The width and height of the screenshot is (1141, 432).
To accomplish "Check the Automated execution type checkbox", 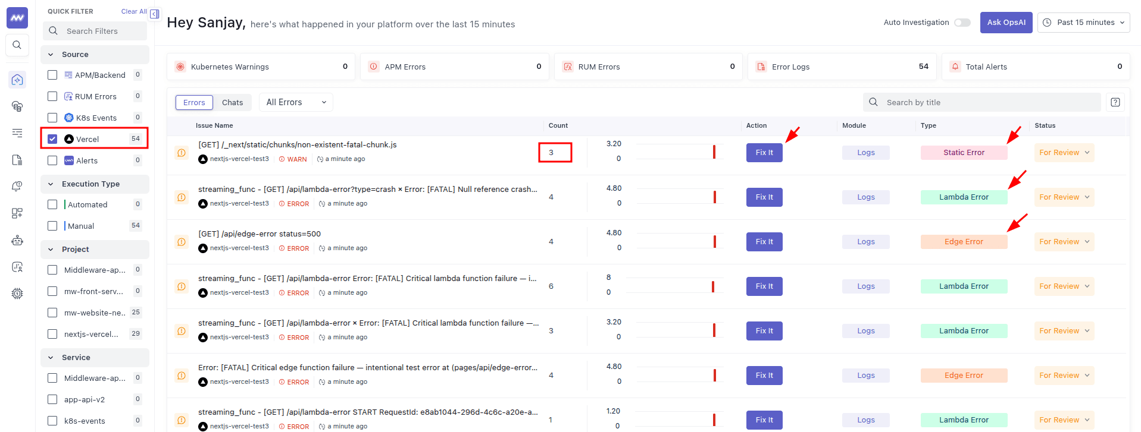I will tap(52, 204).
